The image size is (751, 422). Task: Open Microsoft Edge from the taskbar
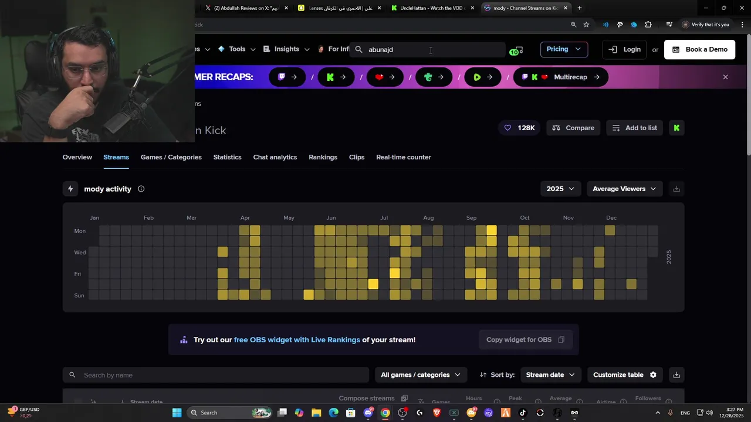click(333, 413)
